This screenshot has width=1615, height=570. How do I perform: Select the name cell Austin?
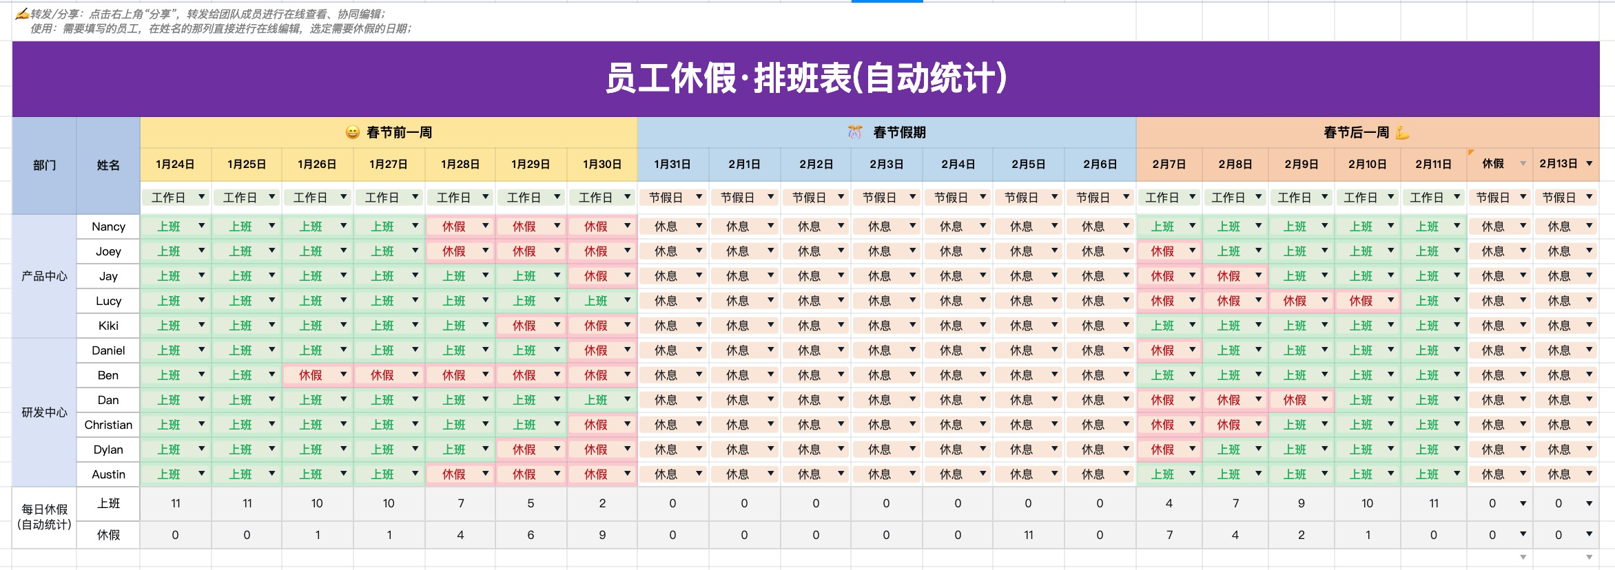pyautogui.click(x=108, y=474)
